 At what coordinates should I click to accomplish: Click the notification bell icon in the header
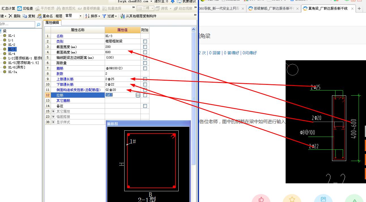(x=173, y=1)
